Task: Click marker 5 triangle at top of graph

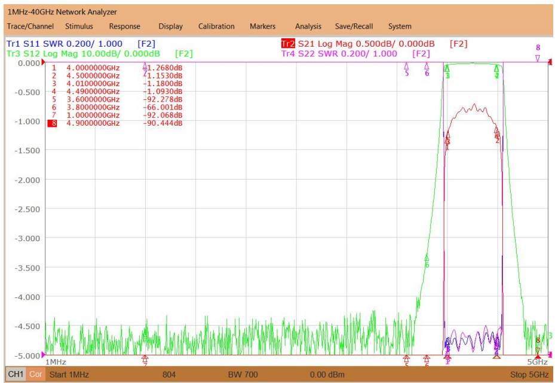Action: (406, 66)
